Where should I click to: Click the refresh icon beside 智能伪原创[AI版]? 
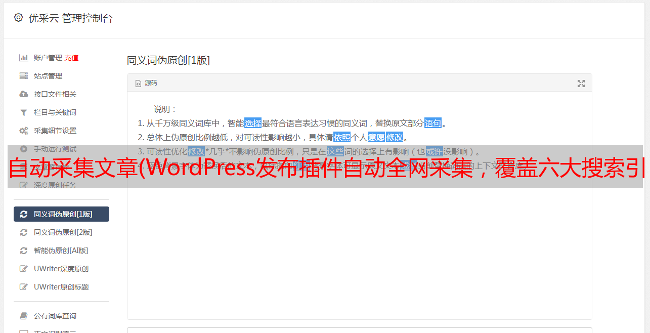23,251
